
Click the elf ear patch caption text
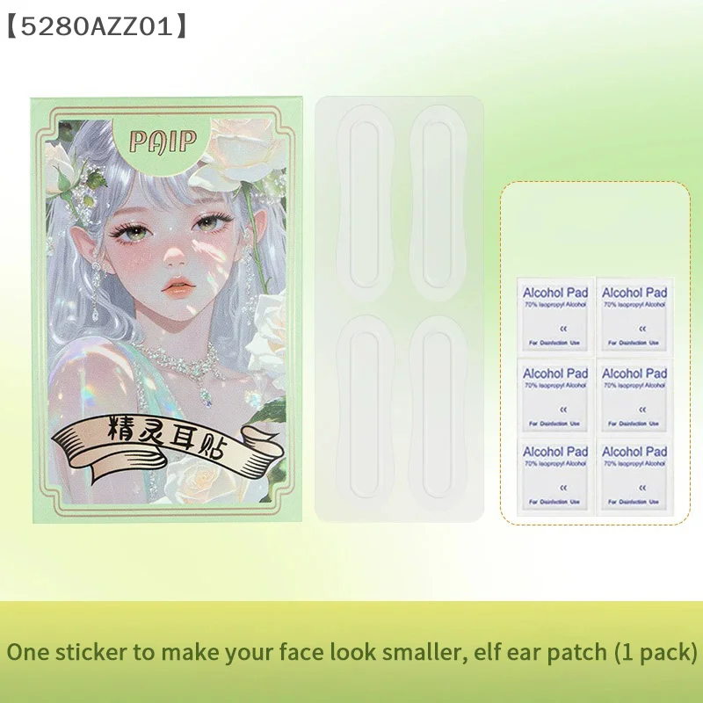[x=352, y=652]
